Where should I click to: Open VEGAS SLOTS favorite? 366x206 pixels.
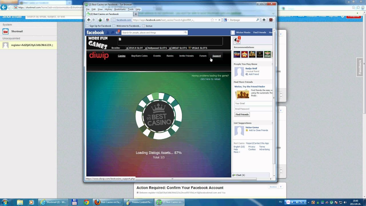click(x=198, y=48)
